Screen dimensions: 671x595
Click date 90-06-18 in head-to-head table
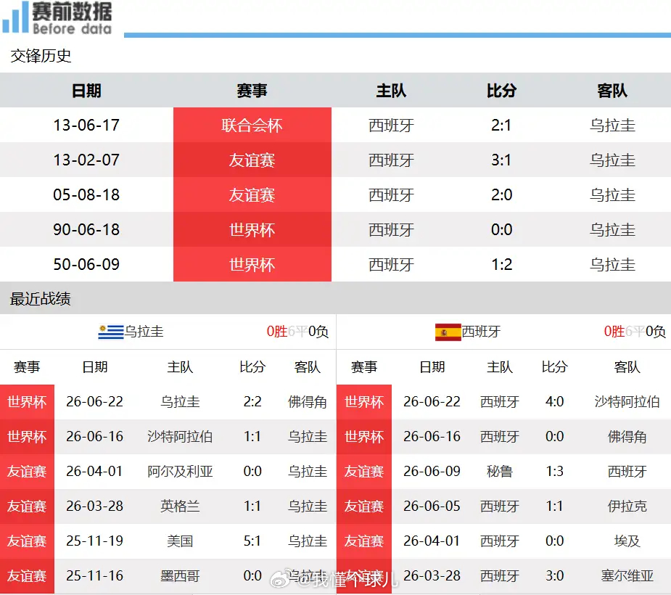(86, 229)
